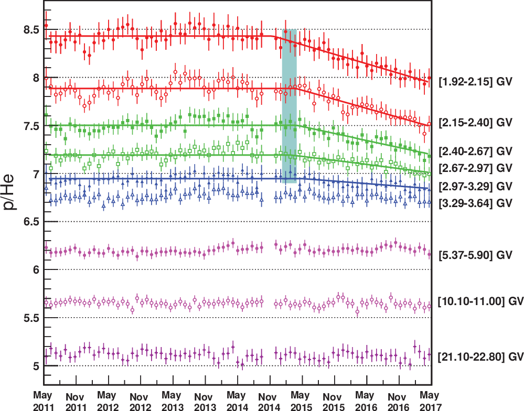Screen dimensions: 524x411
Task: Click the [2.15-2.40] GV series label
Action: (x=475, y=122)
